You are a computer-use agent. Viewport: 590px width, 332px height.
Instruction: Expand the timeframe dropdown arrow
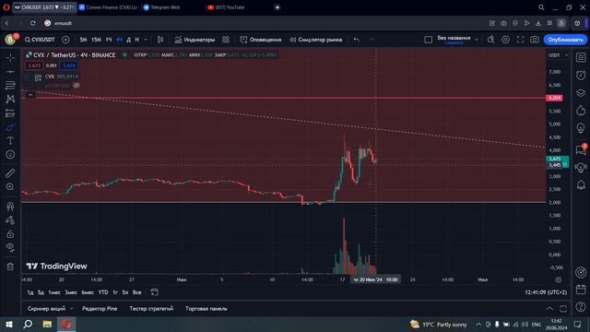(x=146, y=40)
